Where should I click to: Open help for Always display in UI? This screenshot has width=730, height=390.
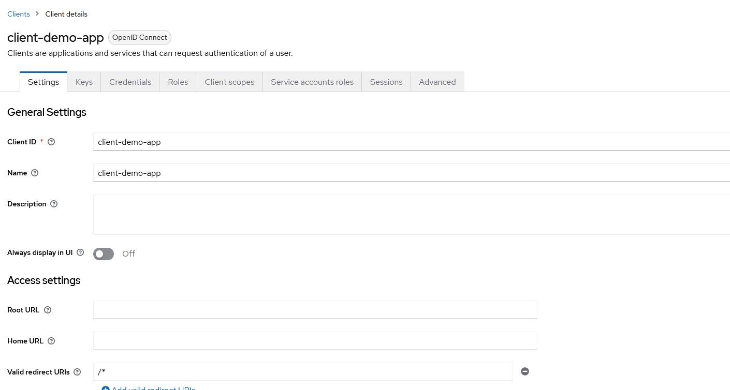click(80, 252)
